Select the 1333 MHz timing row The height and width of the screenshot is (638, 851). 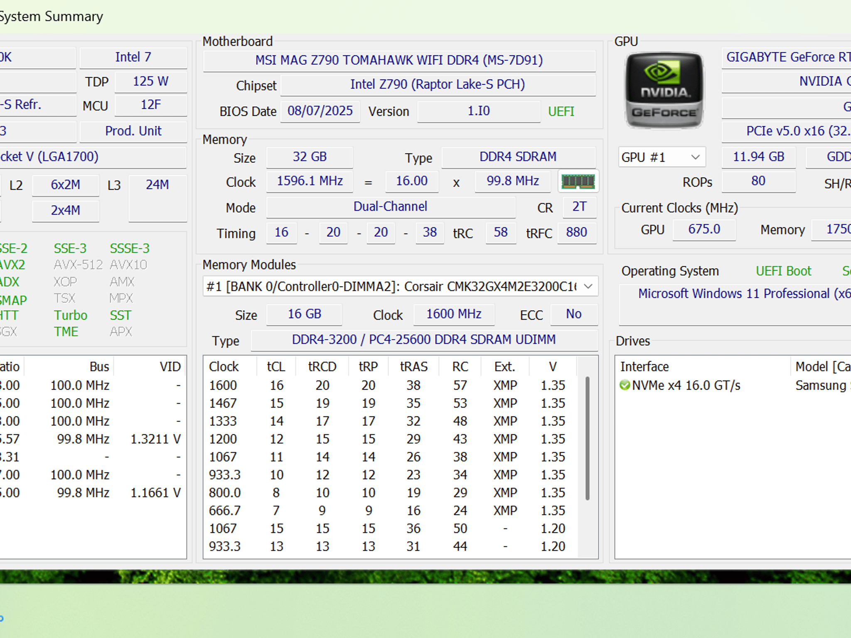tap(391, 421)
